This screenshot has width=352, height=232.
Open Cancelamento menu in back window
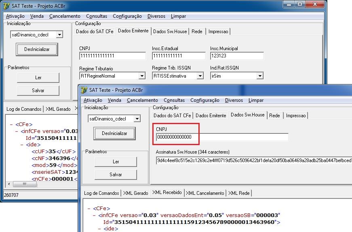click(x=65, y=16)
